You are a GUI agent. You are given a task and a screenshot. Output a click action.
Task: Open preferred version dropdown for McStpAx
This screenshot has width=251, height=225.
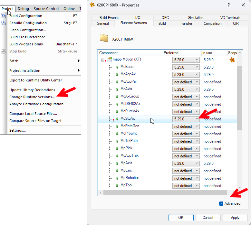pyautogui.click(x=186, y=119)
